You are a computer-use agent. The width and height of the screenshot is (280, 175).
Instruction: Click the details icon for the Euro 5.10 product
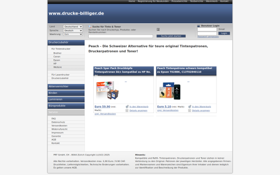189,111
